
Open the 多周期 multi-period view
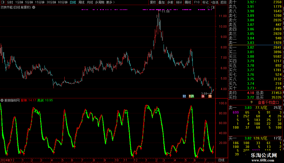100,2
